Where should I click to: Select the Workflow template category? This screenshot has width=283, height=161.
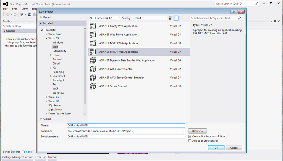click(58, 93)
